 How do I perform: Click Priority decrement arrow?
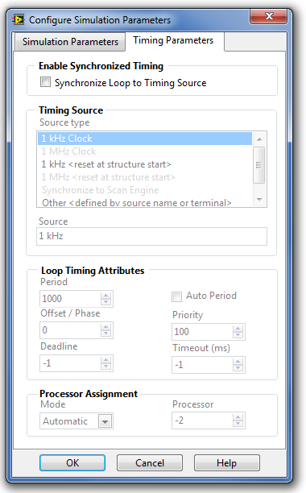(x=238, y=335)
